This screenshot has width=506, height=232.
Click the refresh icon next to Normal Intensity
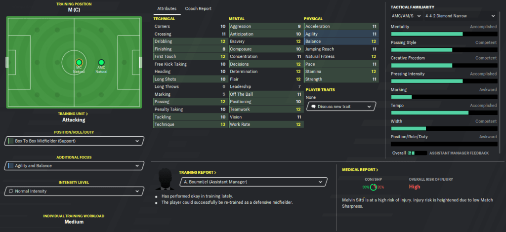(10, 190)
